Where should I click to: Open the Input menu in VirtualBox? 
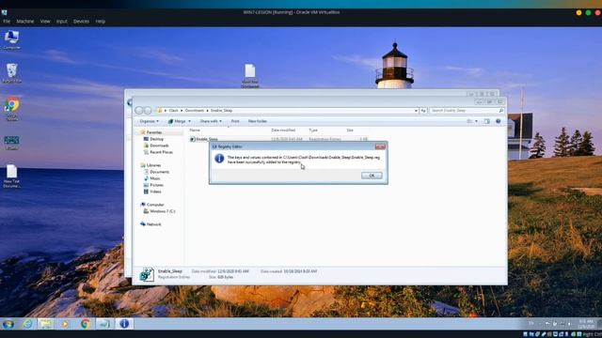62,22
